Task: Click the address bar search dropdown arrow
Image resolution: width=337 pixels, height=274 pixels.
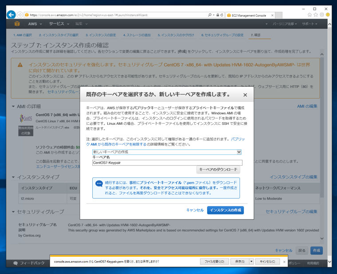Action: click(214, 15)
